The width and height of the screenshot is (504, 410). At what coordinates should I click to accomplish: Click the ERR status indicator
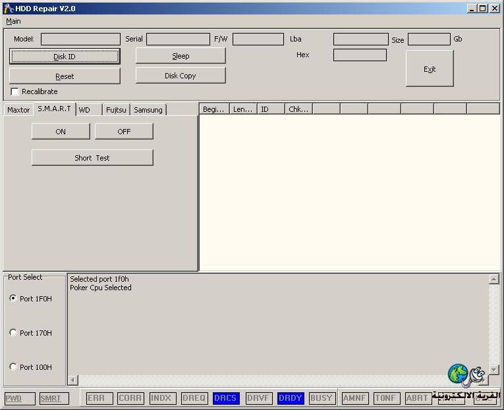click(x=99, y=398)
